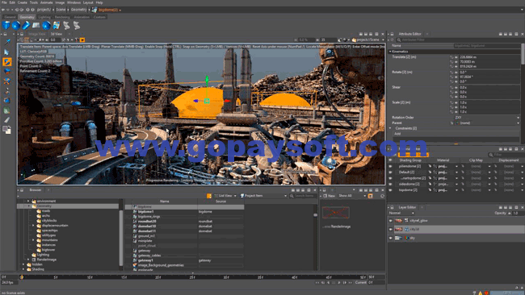Click the Opacity value field in Layer Editor
Screen dimensions: 525x295
(518, 213)
